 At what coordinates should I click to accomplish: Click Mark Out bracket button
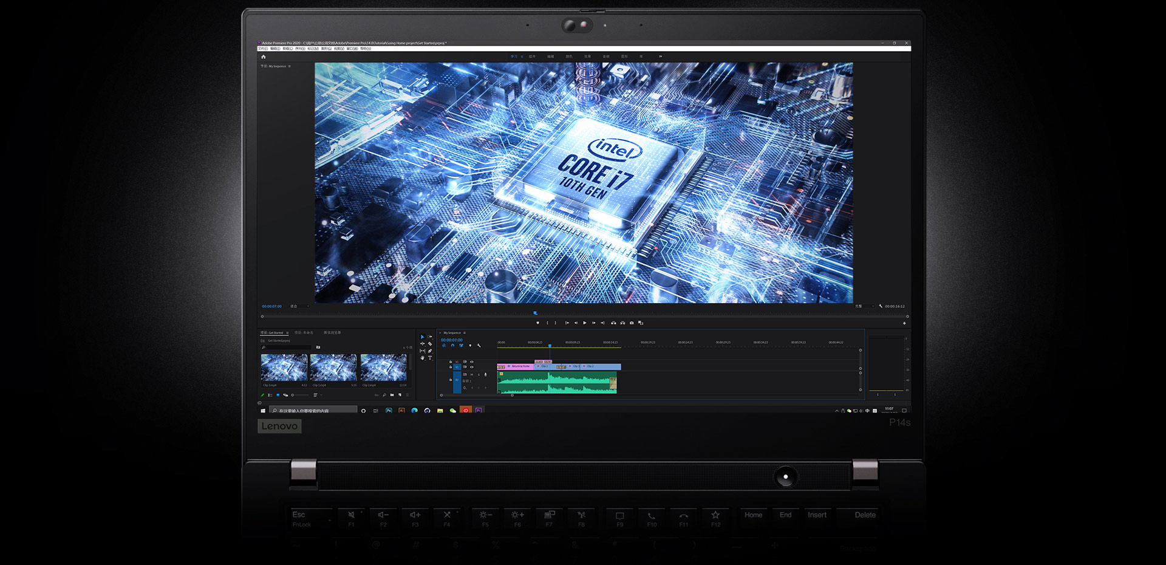556,323
